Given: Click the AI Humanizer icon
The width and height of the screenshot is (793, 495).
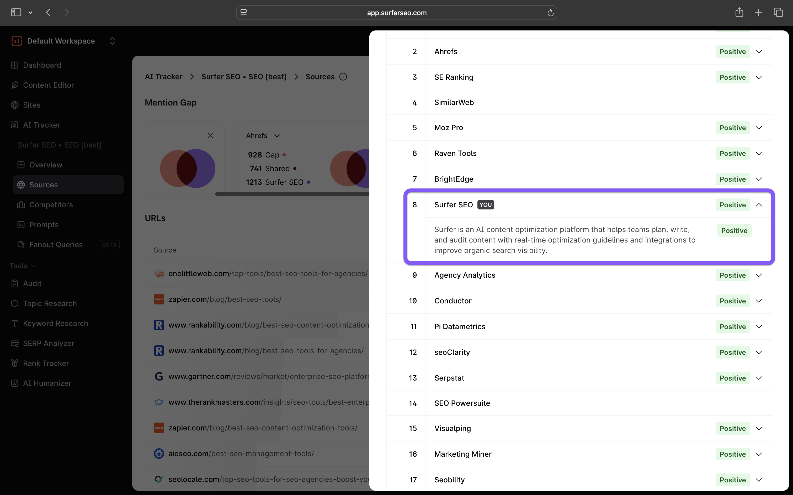Looking at the screenshot, I should [x=14, y=383].
